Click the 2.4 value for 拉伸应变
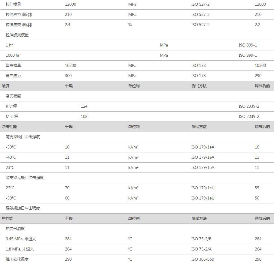274x264 pixels. tap(68, 25)
